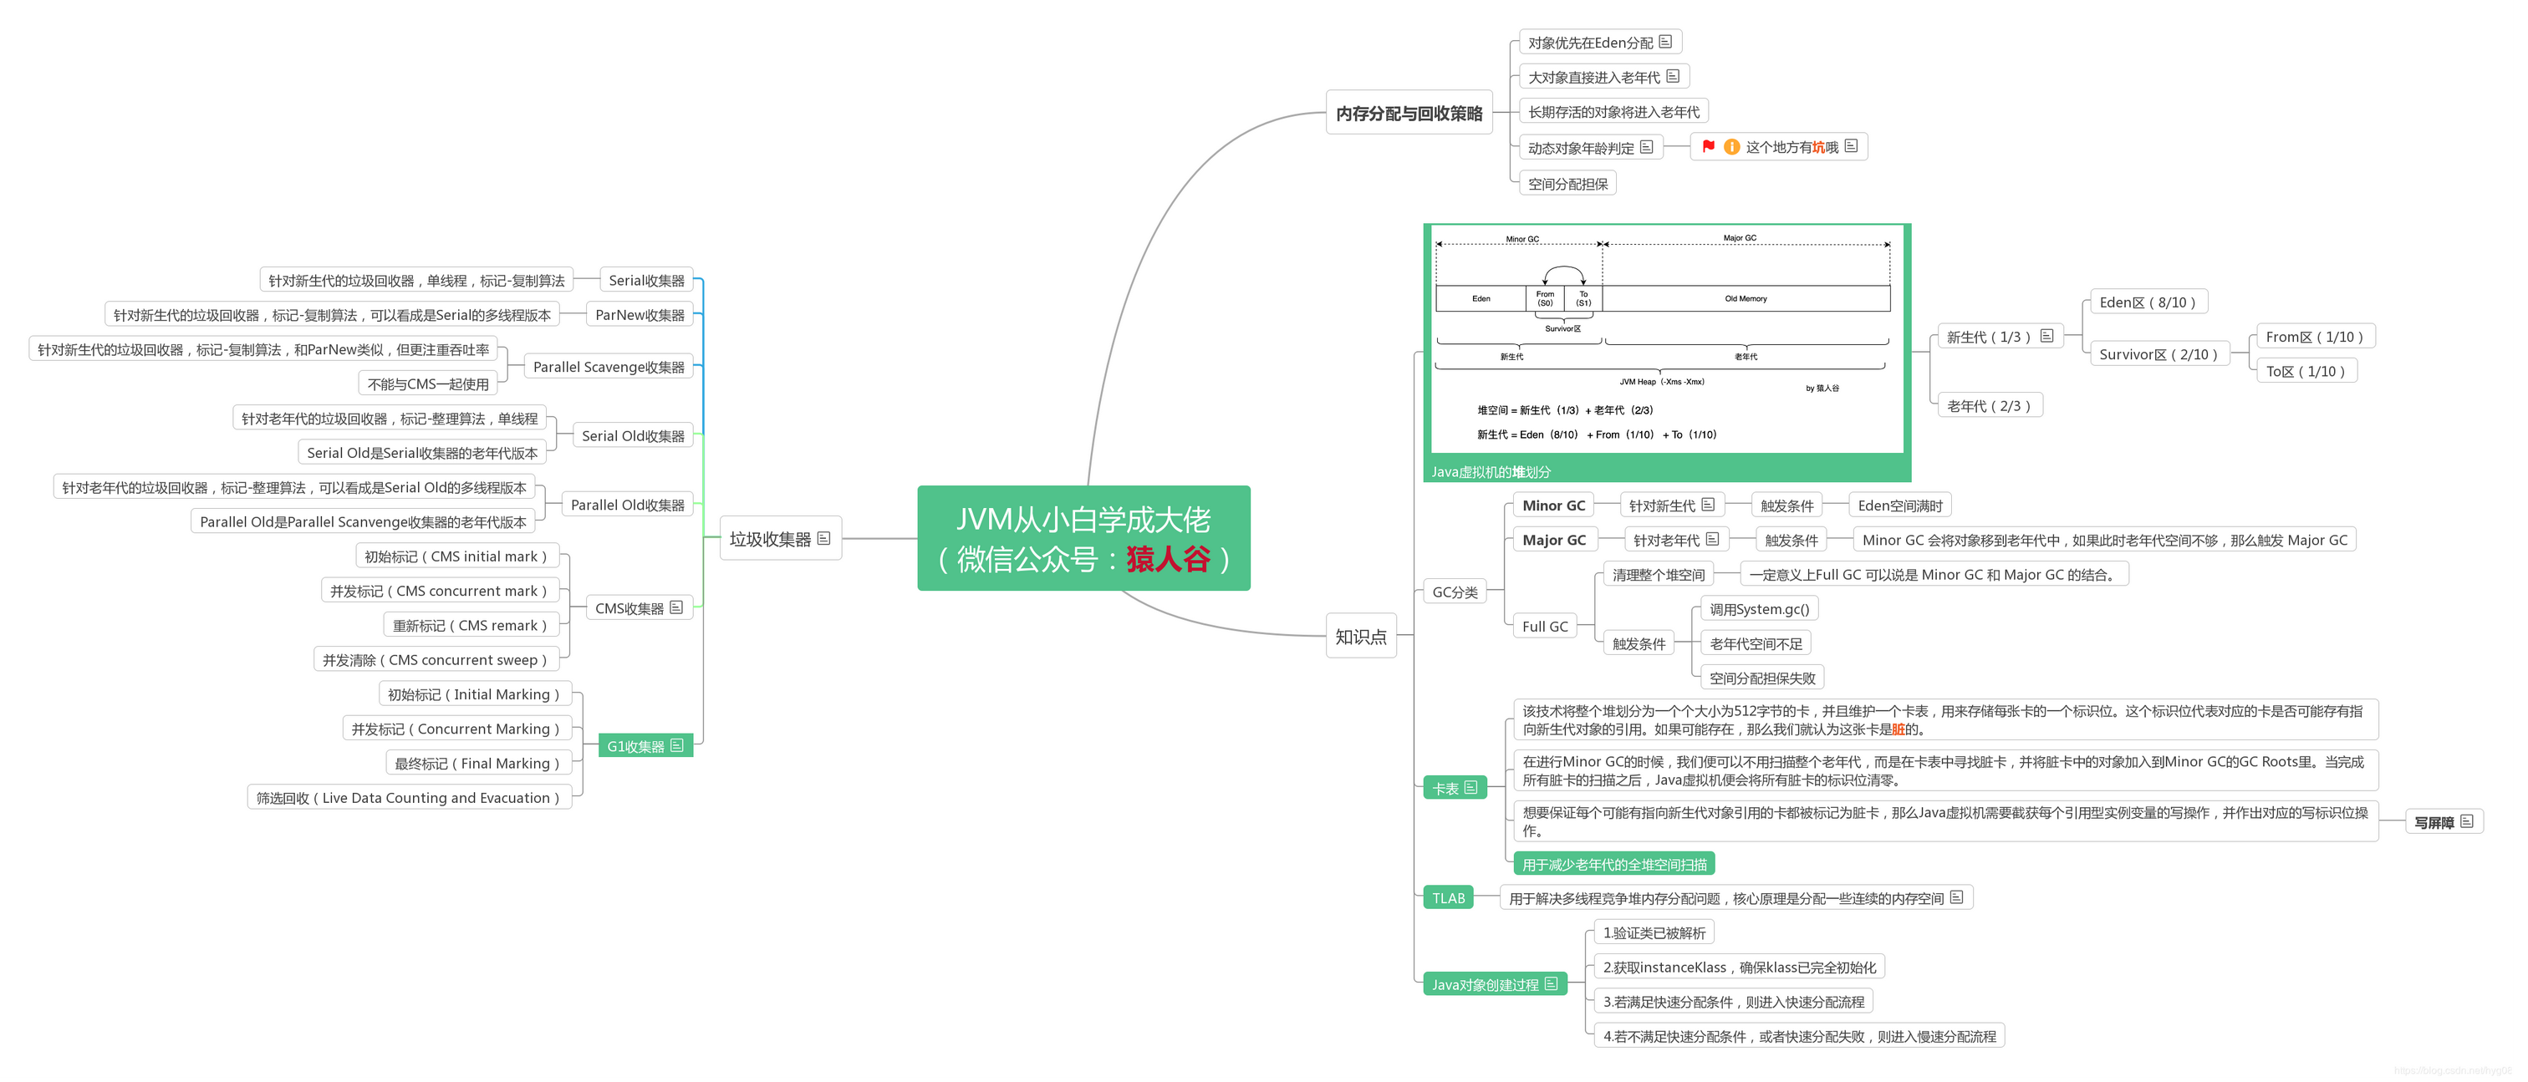Select the "Full GC" node
Screen dimensions: 2528x1082
(x=1544, y=625)
